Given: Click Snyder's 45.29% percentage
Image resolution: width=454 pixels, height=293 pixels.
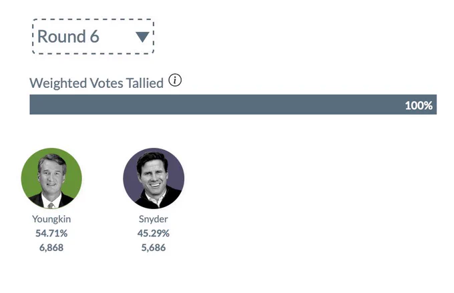Looking at the screenshot, I should tap(154, 233).
